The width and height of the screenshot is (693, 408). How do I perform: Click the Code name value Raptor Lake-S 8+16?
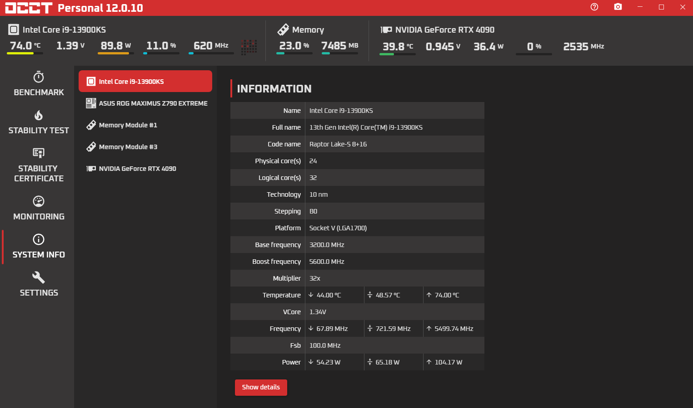338,144
